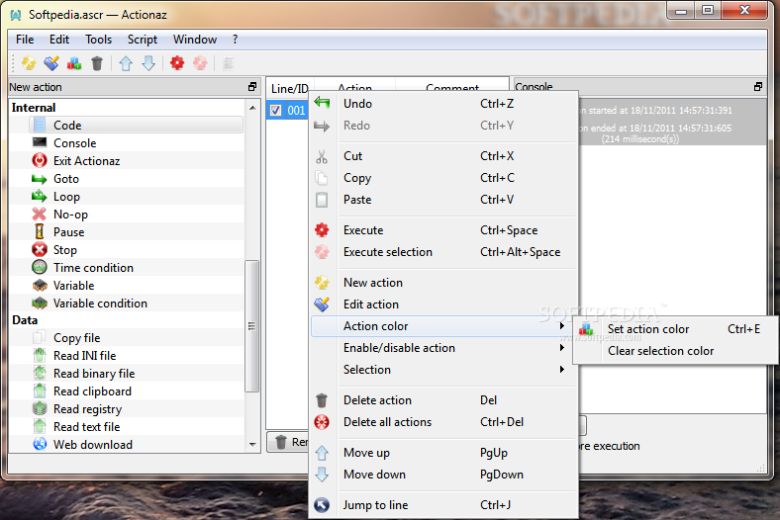Open the Window menu
This screenshot has height=520, width=780.
point(194,40)
